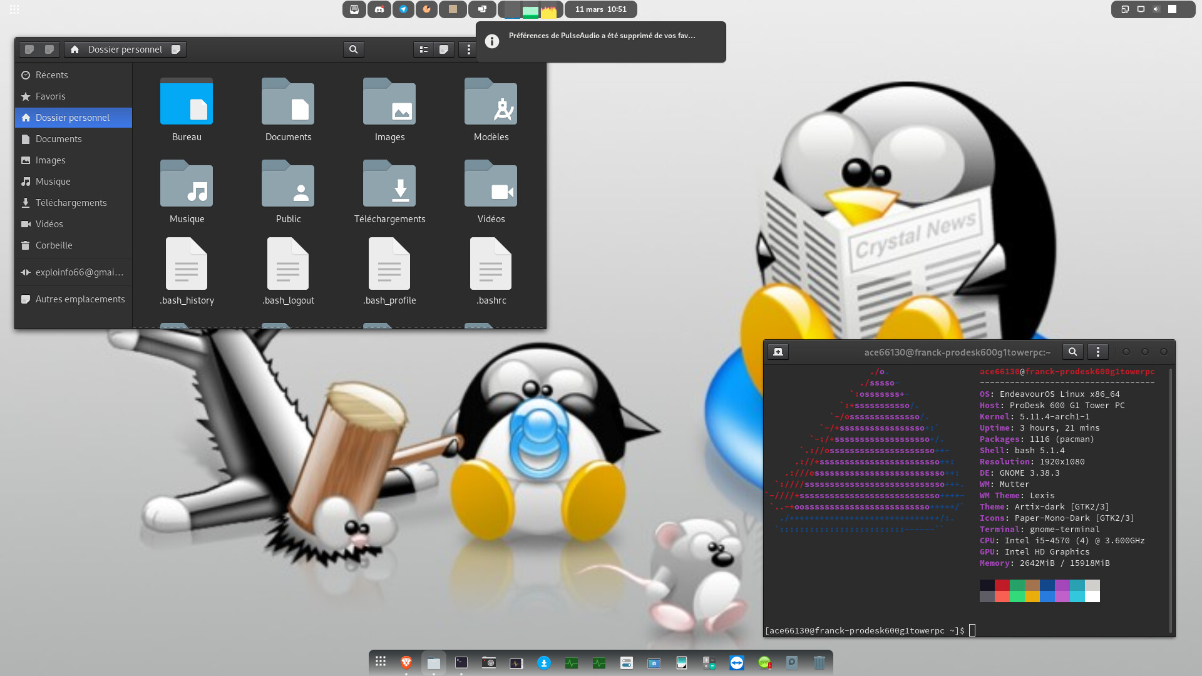Click the terminal vertical scrollbar
This screenshot has width=1202, height=676.
1171,500
